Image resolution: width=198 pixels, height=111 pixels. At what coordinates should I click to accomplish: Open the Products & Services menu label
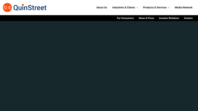point(155,8)
